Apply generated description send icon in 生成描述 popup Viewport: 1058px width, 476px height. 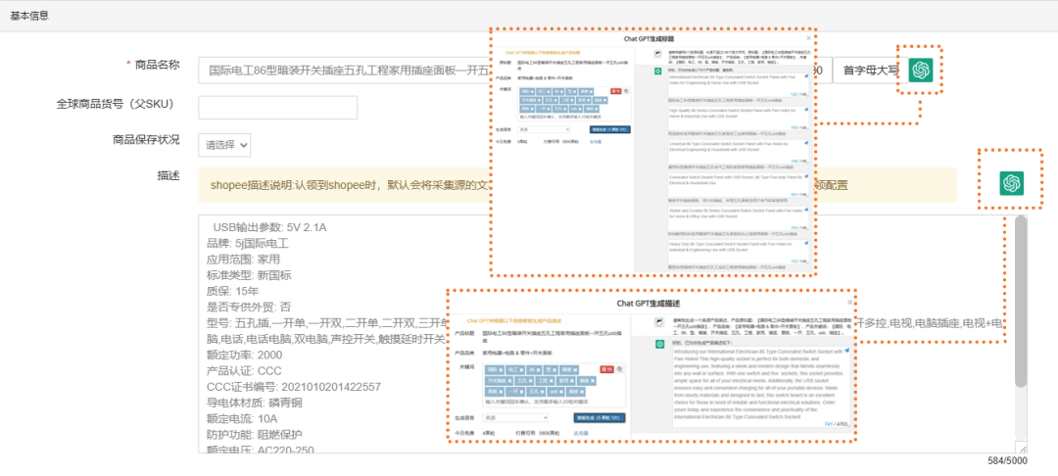[846, 351]
